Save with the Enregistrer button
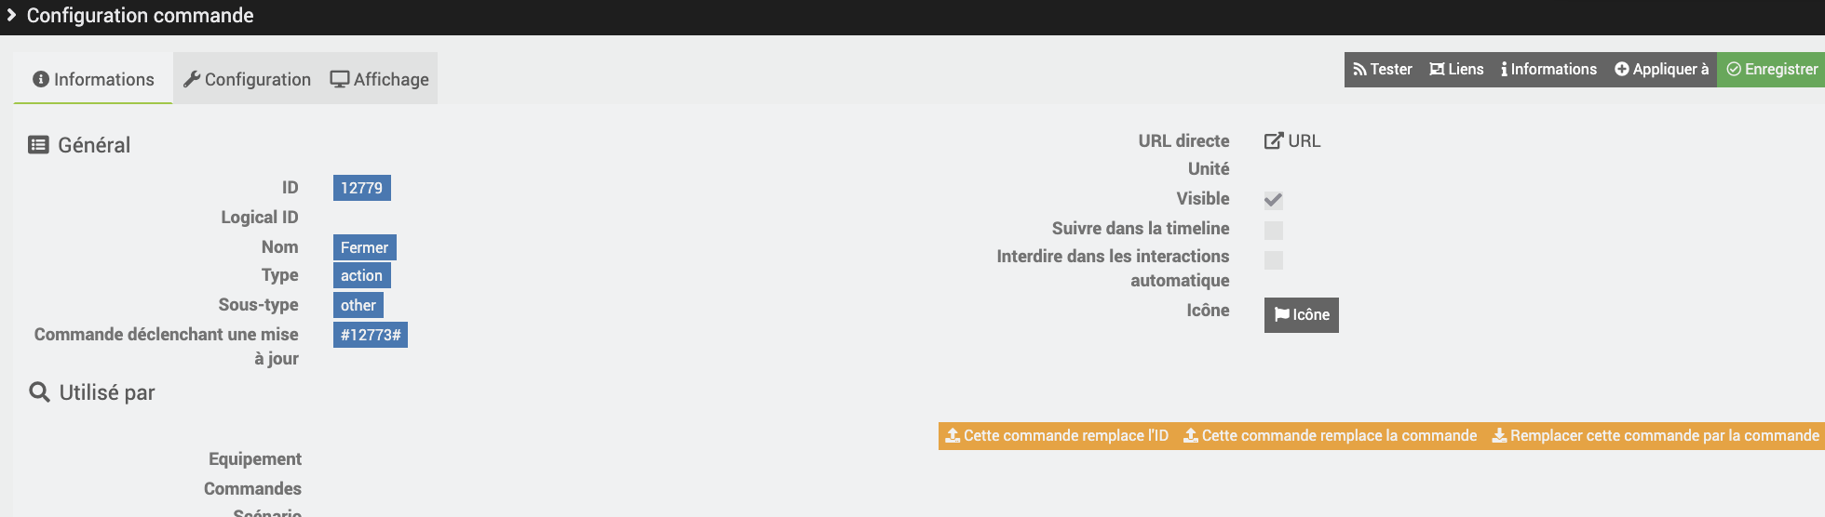The height and width of the screenshot is (517, 1825). [1771, 70]
